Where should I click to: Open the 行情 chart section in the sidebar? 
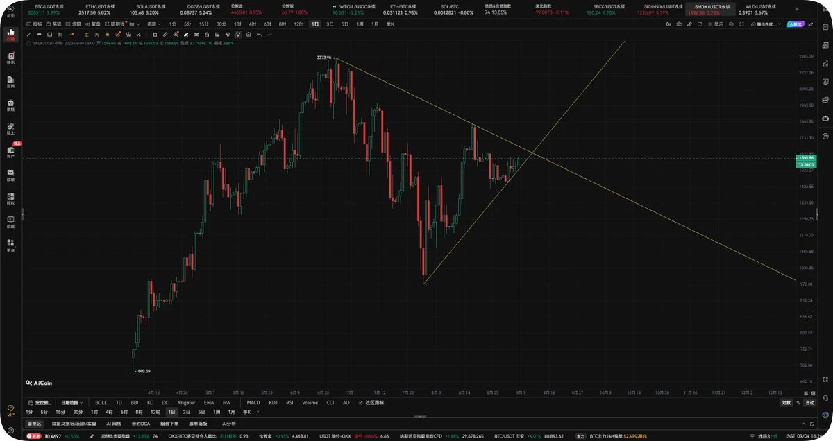click(10, 34)
